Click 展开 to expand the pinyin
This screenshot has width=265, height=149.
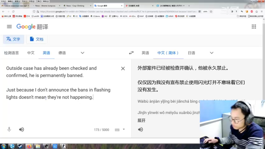point(141,121)
